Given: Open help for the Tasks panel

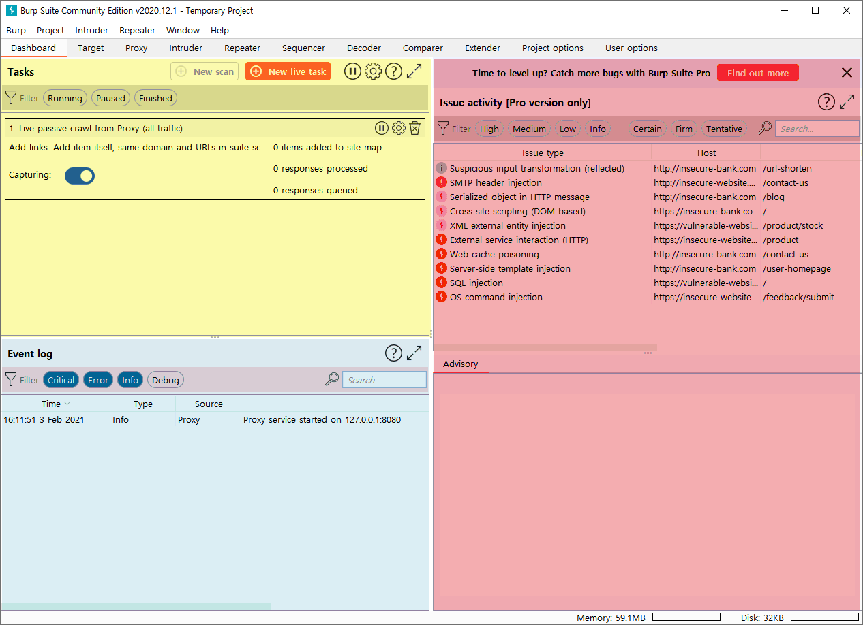Looking at the screenshot, I should [x=393, y=71].
